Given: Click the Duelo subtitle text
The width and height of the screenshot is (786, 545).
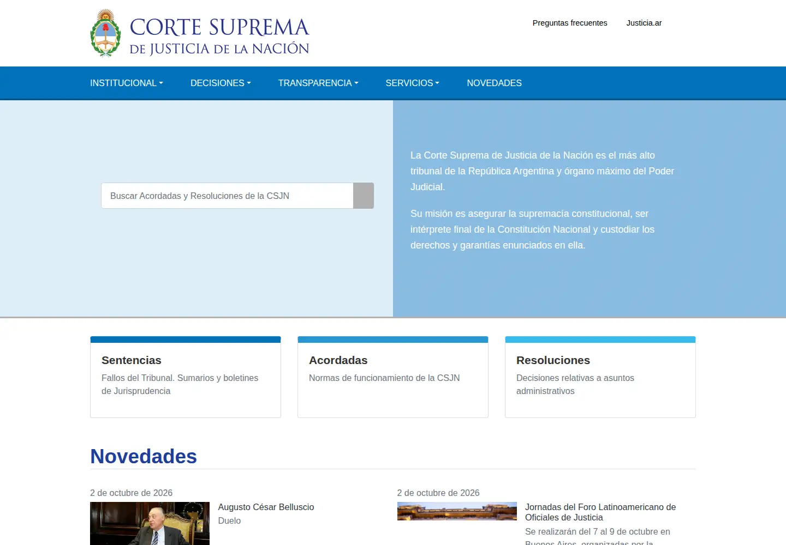Looking at the screenshot, I should click(x=229, y=520).
